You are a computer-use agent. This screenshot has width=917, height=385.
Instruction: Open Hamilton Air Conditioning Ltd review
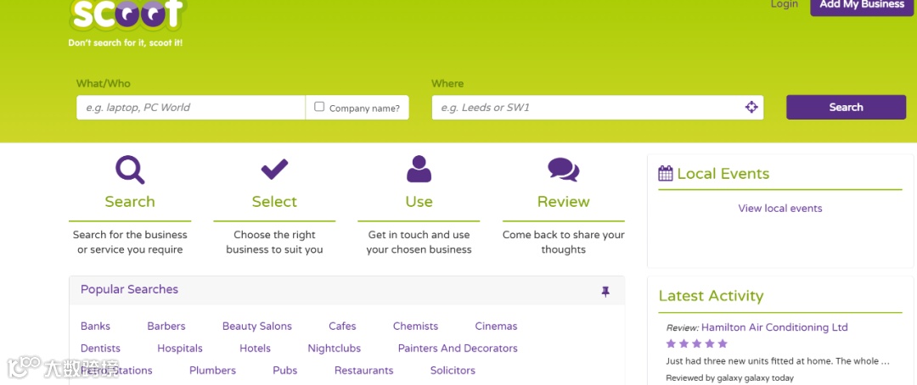[774, 327]
